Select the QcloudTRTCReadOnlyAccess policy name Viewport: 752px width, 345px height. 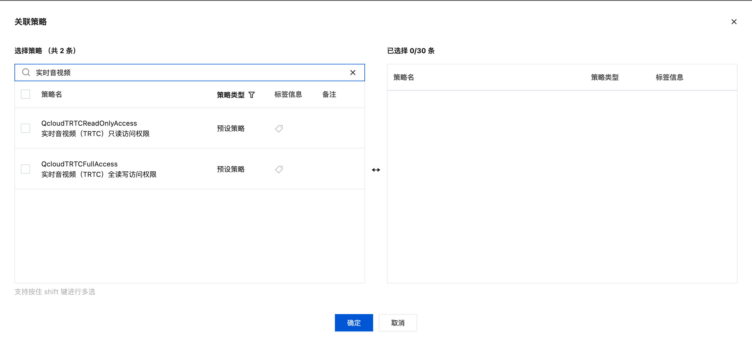(89, 123)
